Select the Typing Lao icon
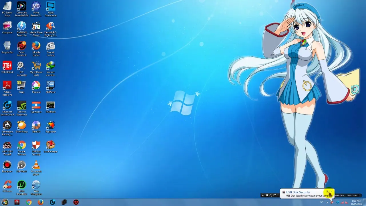The image size is (366, 206). pyautogui.click(x=36, y=107)
